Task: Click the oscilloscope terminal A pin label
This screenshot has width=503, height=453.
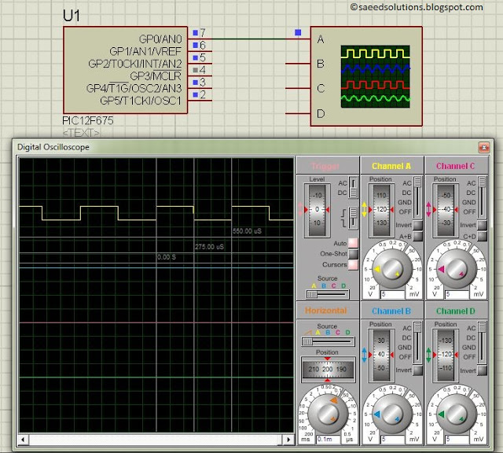Action: (321, 39)
